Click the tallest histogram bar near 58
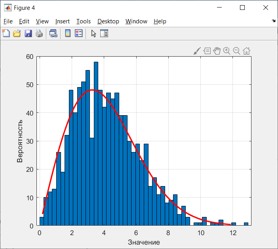This screenshot has width=278, height=249. click(96, 144)
